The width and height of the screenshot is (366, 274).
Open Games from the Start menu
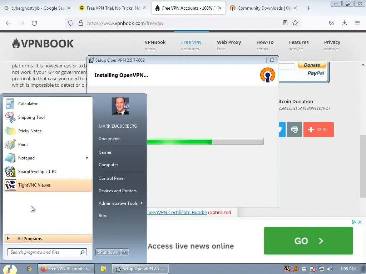pyautogui.click(x=105, y=152)
